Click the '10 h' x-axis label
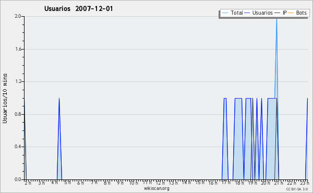 click(134, 183)
